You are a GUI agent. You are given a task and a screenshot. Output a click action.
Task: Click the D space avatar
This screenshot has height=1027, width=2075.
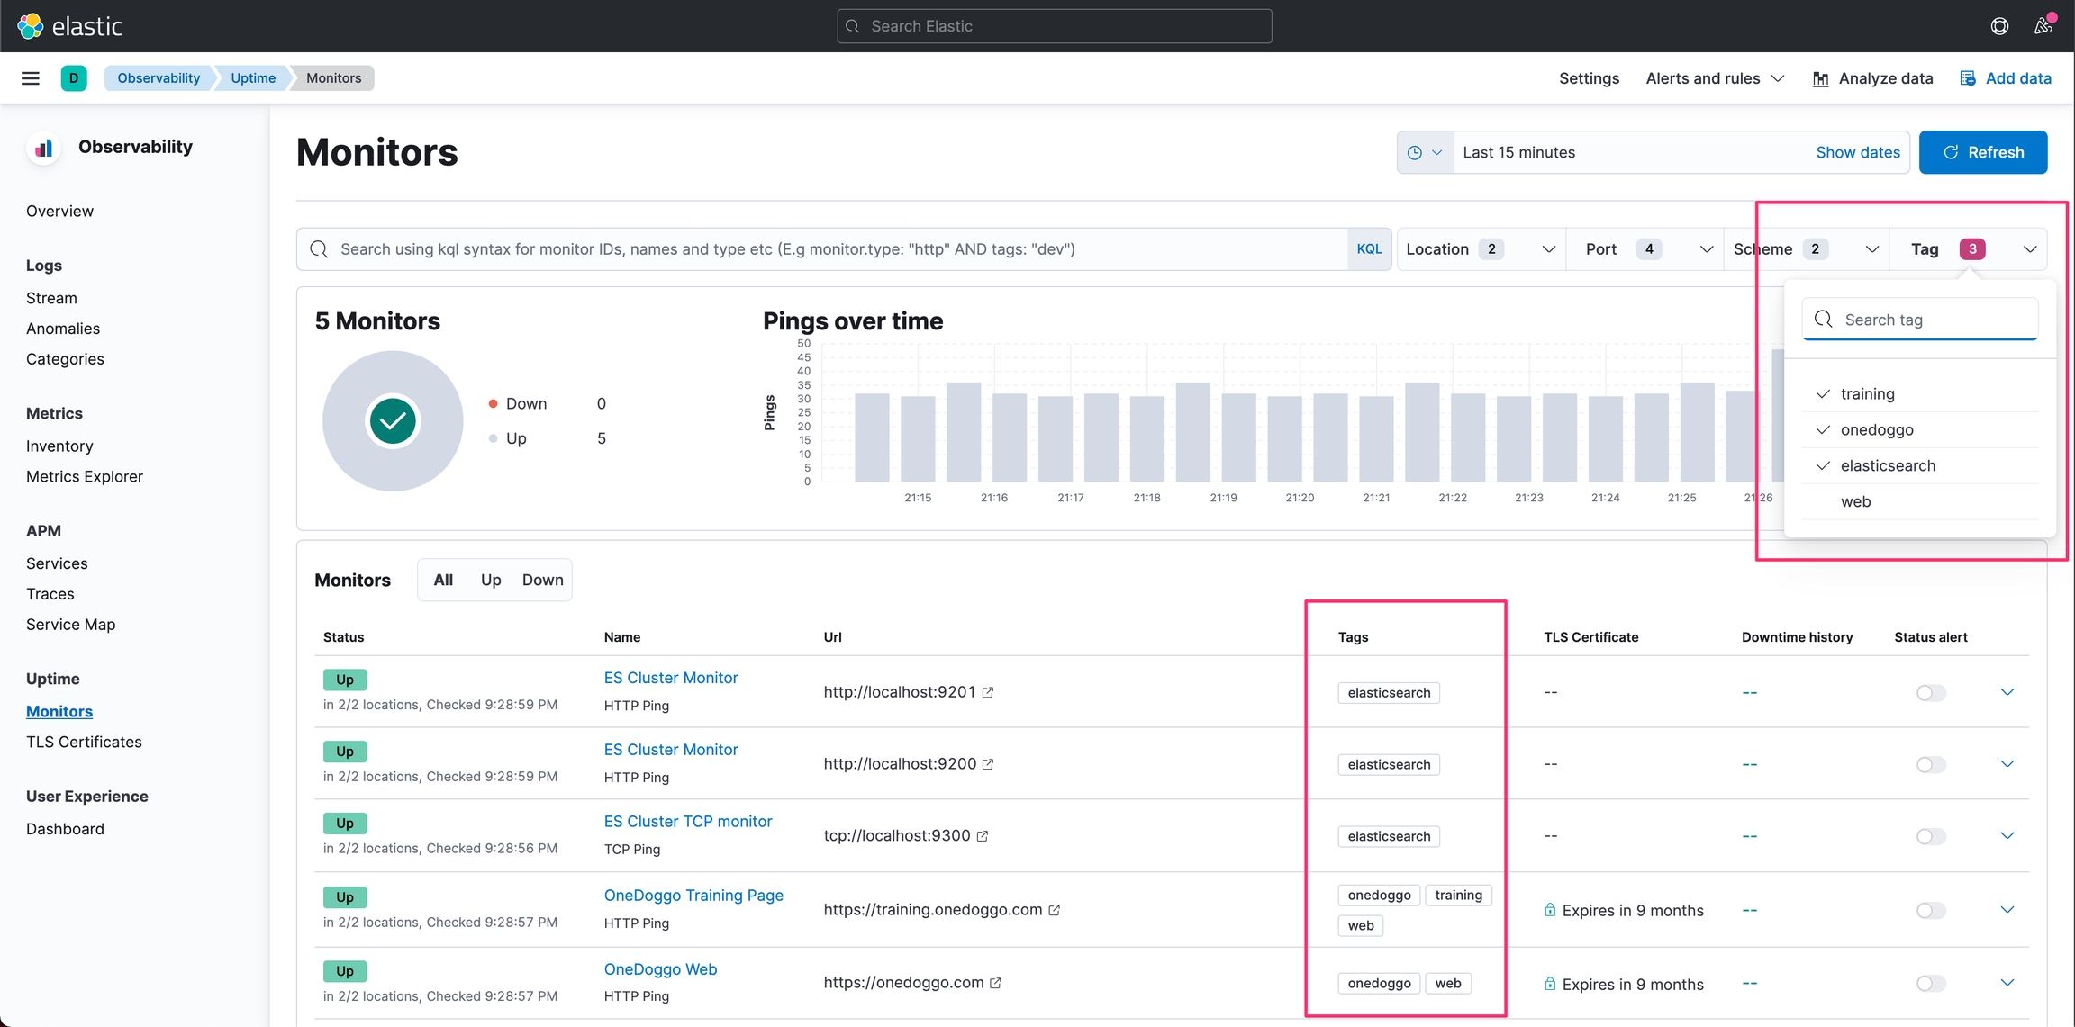click(x=74, y=78)
